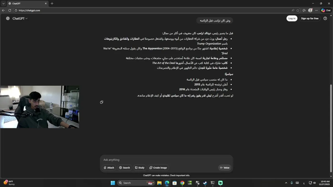Open the volume speaker tray icon
This screenshot has height=187, width=333.
tap(314, 183)
